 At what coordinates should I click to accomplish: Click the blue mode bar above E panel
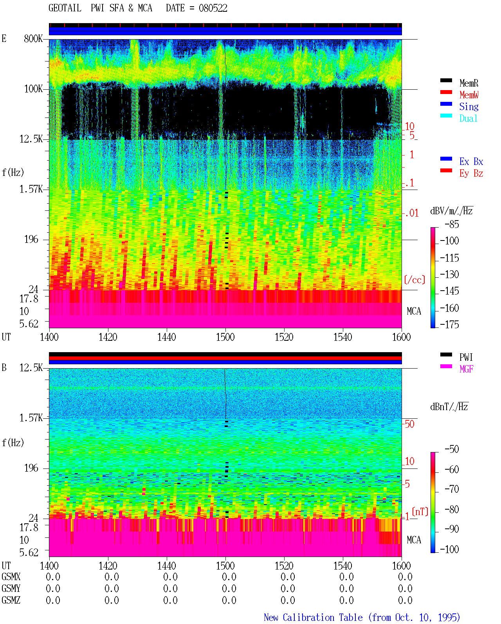pyautogui.click(x=225, y=31)
